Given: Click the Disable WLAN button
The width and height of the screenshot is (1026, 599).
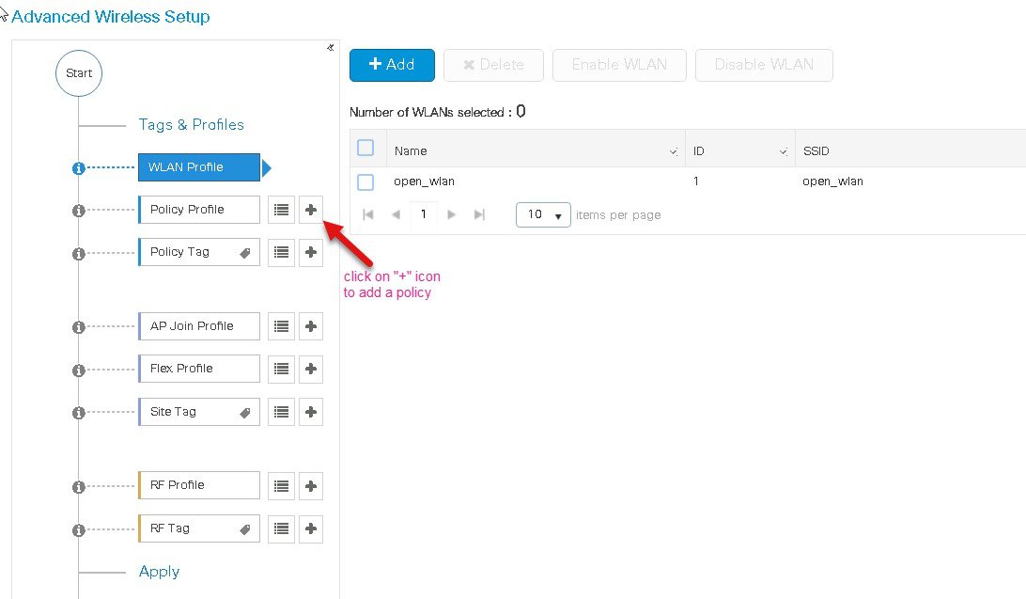Looking at the screenshot, I should click(764, 65).
